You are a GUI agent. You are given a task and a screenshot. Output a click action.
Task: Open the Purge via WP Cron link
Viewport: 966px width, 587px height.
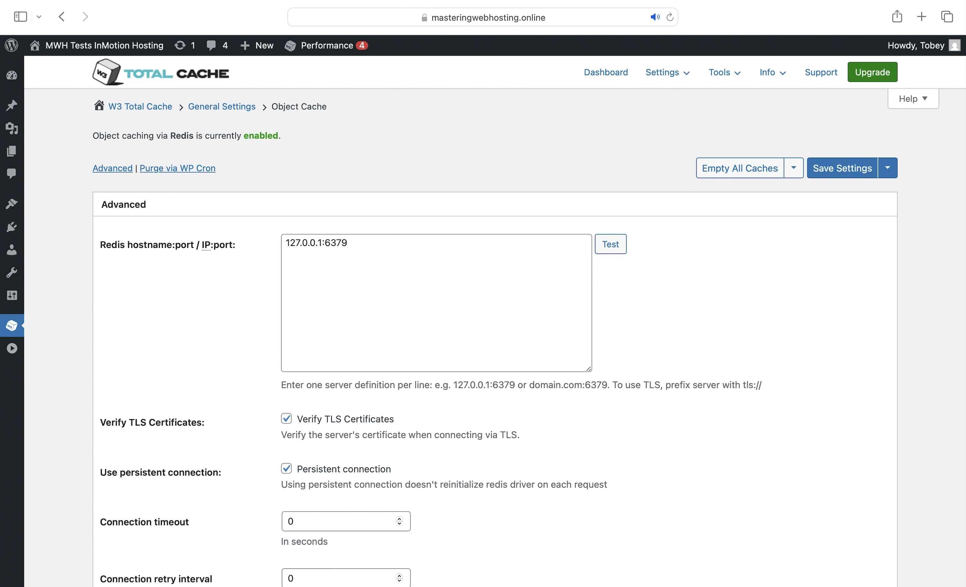pos(177,168)
